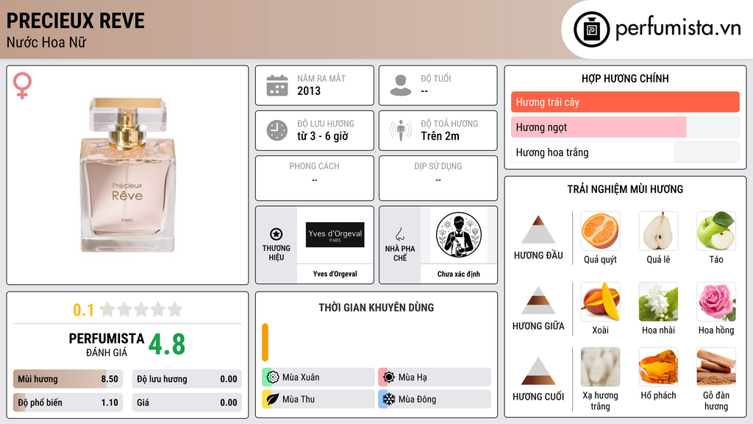
Task: Click the Mùa Hạ season label
Action: point(413,377)
